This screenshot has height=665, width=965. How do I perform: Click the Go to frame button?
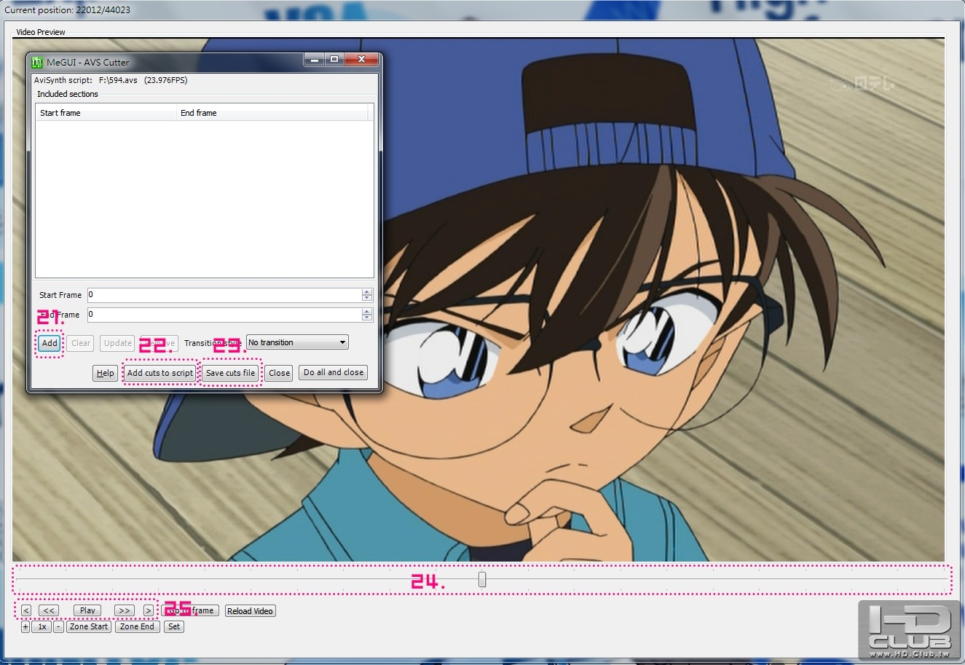pos(189,610)
